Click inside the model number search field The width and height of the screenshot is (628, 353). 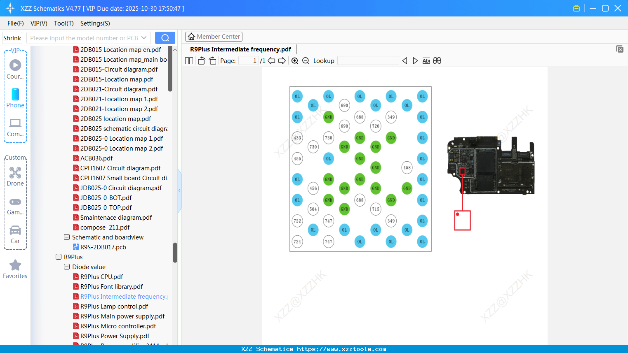[x=84, y=38]
